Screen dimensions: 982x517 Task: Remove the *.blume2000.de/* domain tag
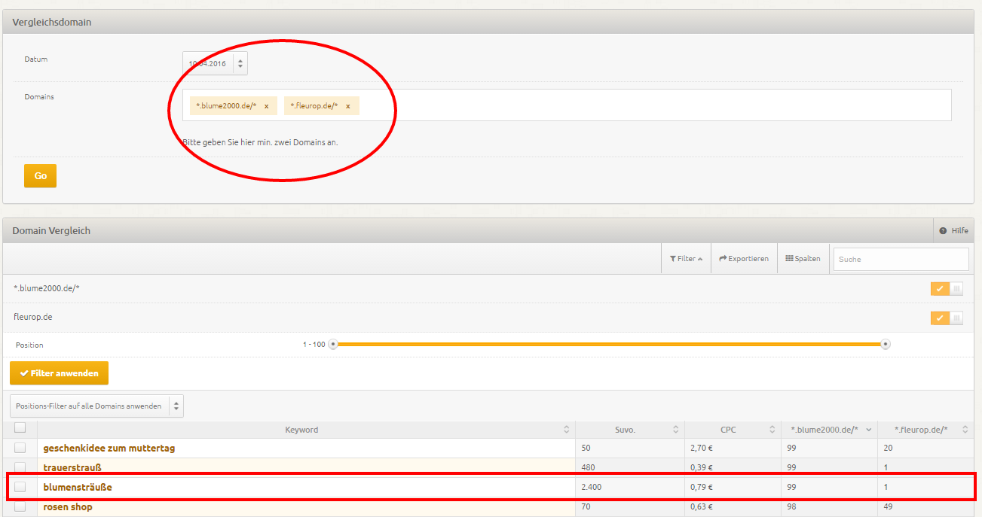tap(266, 106)
